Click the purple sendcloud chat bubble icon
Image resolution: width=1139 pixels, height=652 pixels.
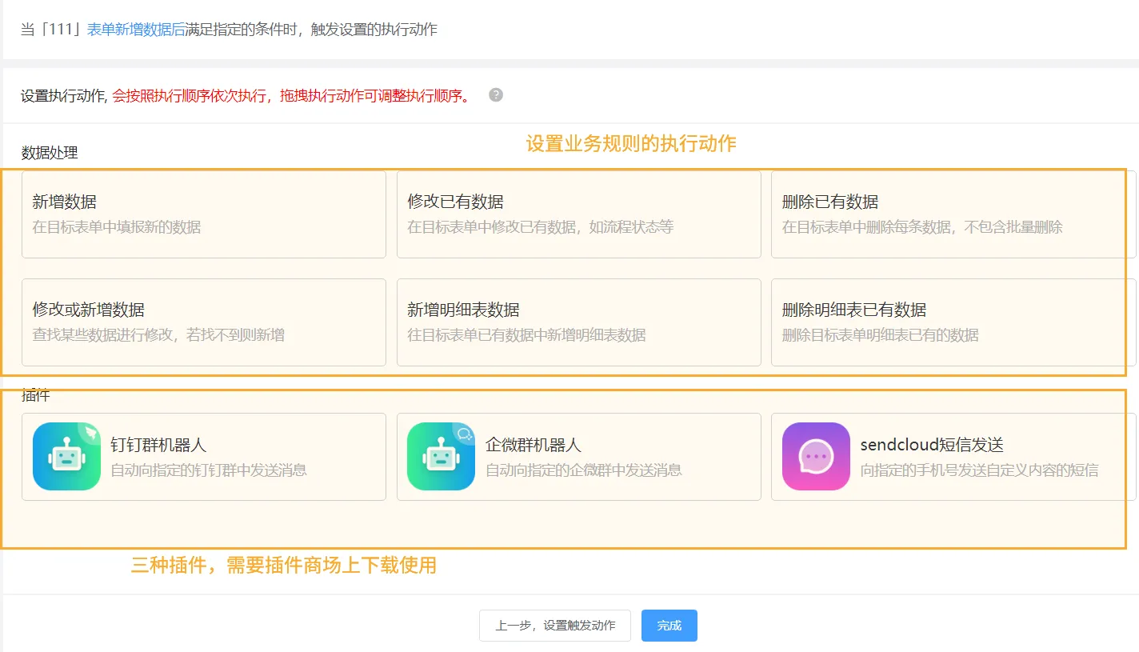pyautogui.click(x=816, y=457)
